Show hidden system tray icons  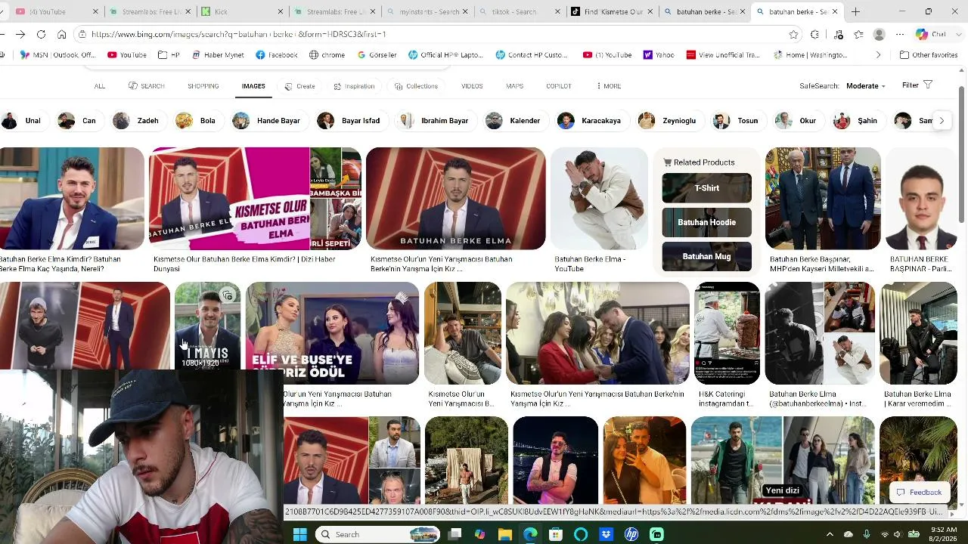coord(830,534)
